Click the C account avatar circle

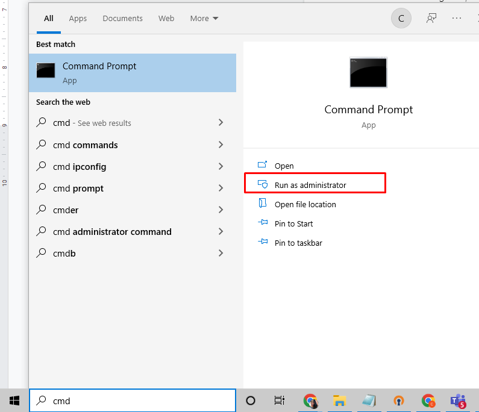(401, 18)
